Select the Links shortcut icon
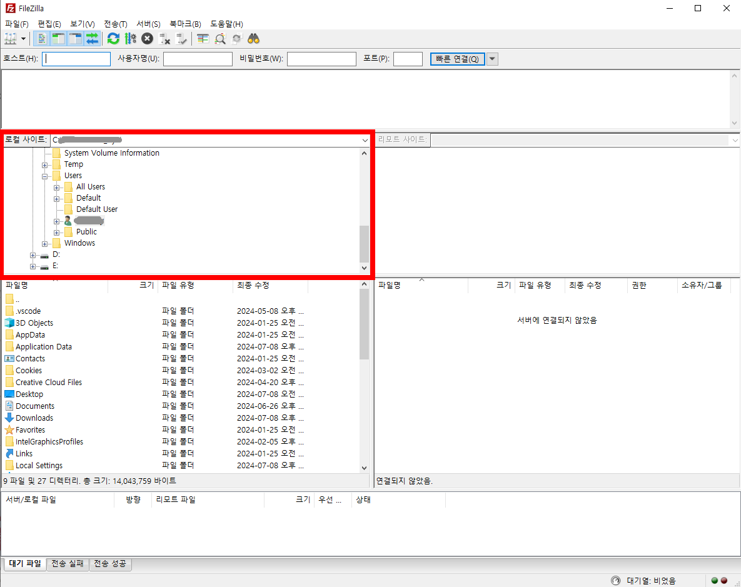The height and width of the screenshot is (587, 741). click(x=9, y=453)
